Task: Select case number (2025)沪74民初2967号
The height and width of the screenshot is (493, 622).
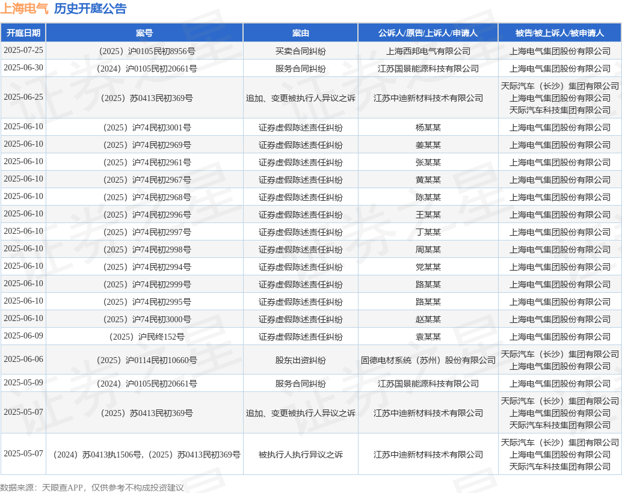Action: point(147,180)
